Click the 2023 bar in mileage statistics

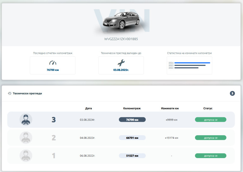[x=190, y=65]
